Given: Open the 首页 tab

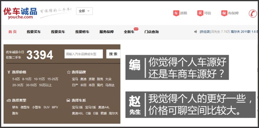Looking at the screenshot, I should (13, 32).
